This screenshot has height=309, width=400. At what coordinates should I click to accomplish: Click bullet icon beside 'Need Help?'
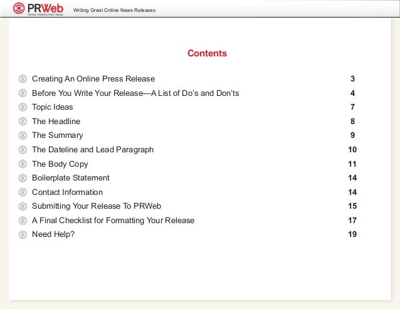pyautogui.click(x=23, y=234)
